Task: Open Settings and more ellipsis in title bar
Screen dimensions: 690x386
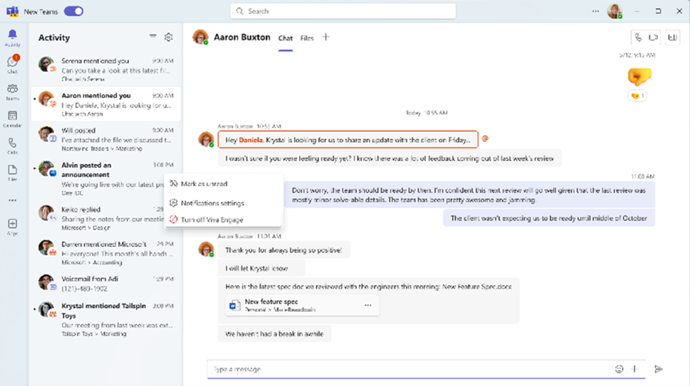Action: pos(595,12)
